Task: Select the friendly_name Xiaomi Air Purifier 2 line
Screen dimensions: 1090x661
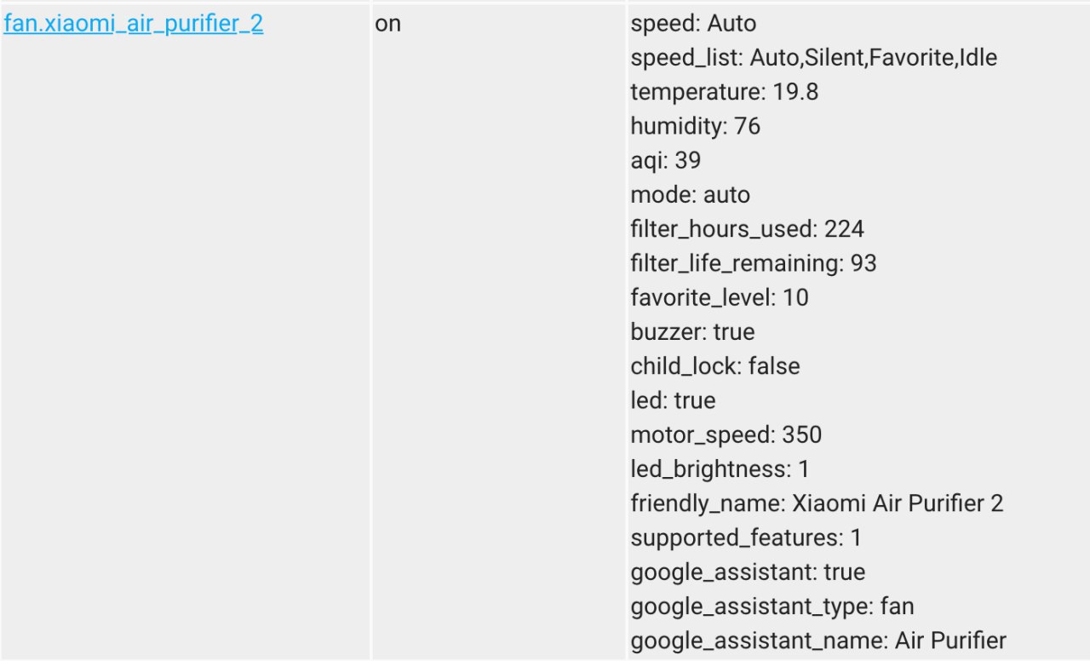Action: (817, 503)
